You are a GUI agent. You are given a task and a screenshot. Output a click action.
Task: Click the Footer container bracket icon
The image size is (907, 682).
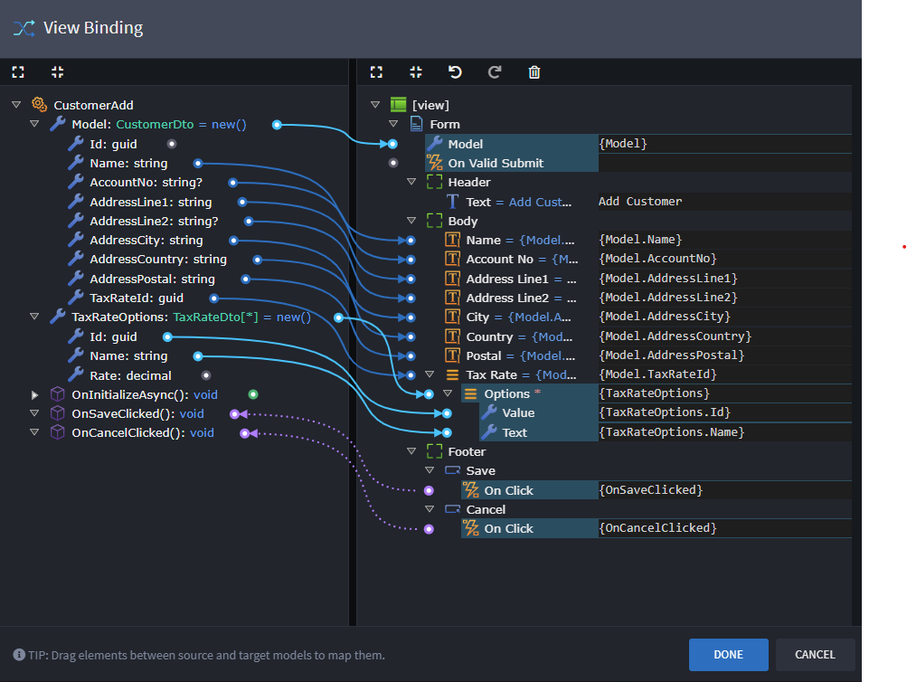coord(434,451)
